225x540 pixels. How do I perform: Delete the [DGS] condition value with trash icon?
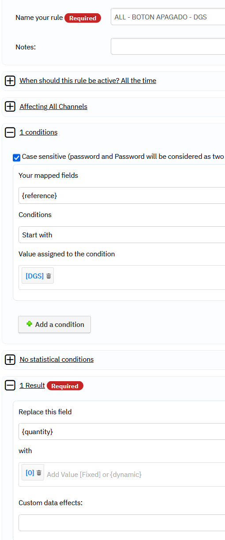49,276
